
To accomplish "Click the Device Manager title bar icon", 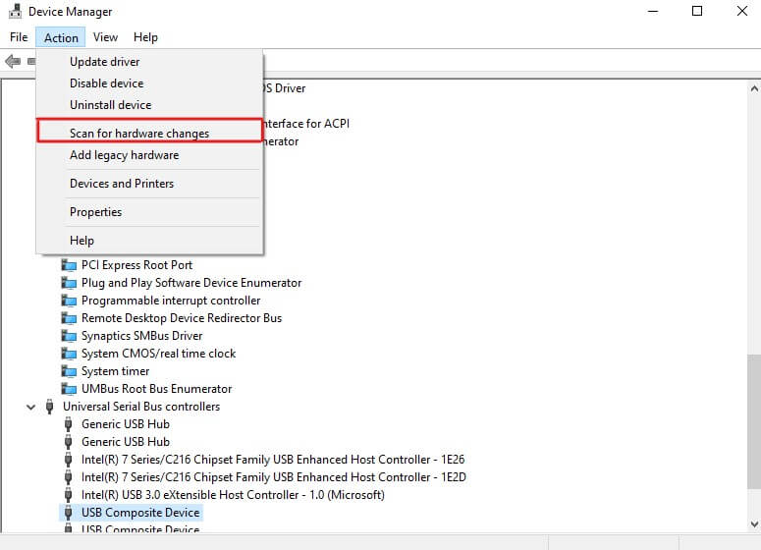I will [14, 12].
